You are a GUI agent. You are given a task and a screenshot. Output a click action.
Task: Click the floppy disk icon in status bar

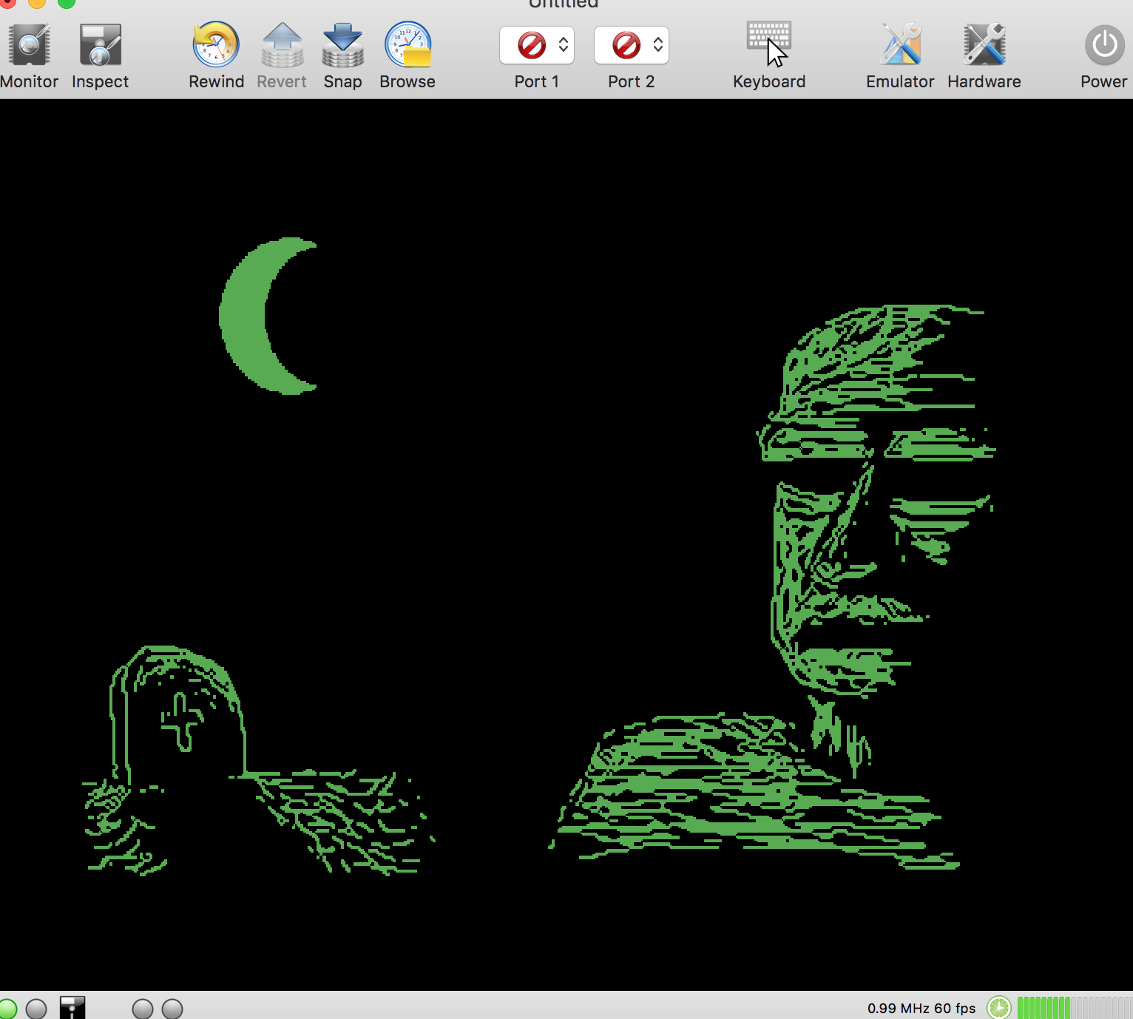click(x=72, y=1008)
